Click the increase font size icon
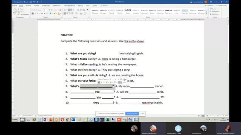Screen dimensions: 241x135 49,10
